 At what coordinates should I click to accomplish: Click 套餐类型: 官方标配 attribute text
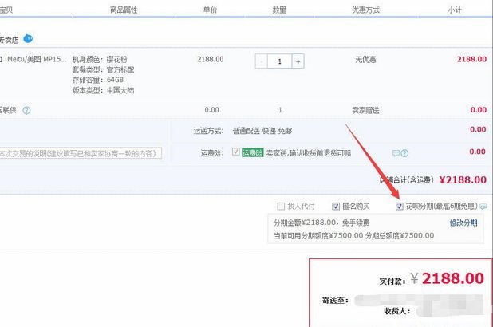click(x=103, y=69)
